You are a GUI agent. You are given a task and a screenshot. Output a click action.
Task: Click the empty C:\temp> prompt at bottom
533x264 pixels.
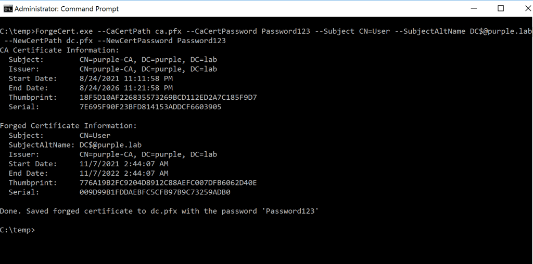coord(18,230)
